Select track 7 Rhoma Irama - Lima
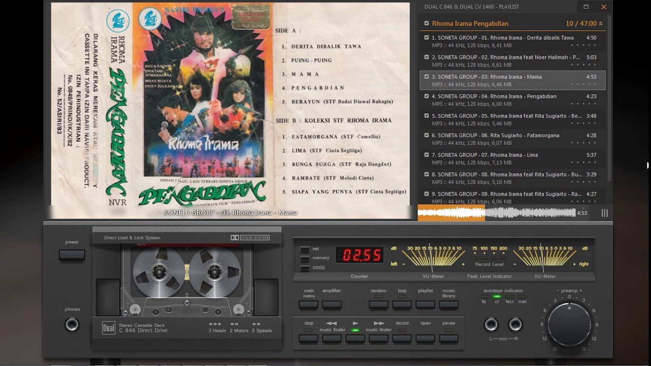651x366 pixels. click(513, 158)
